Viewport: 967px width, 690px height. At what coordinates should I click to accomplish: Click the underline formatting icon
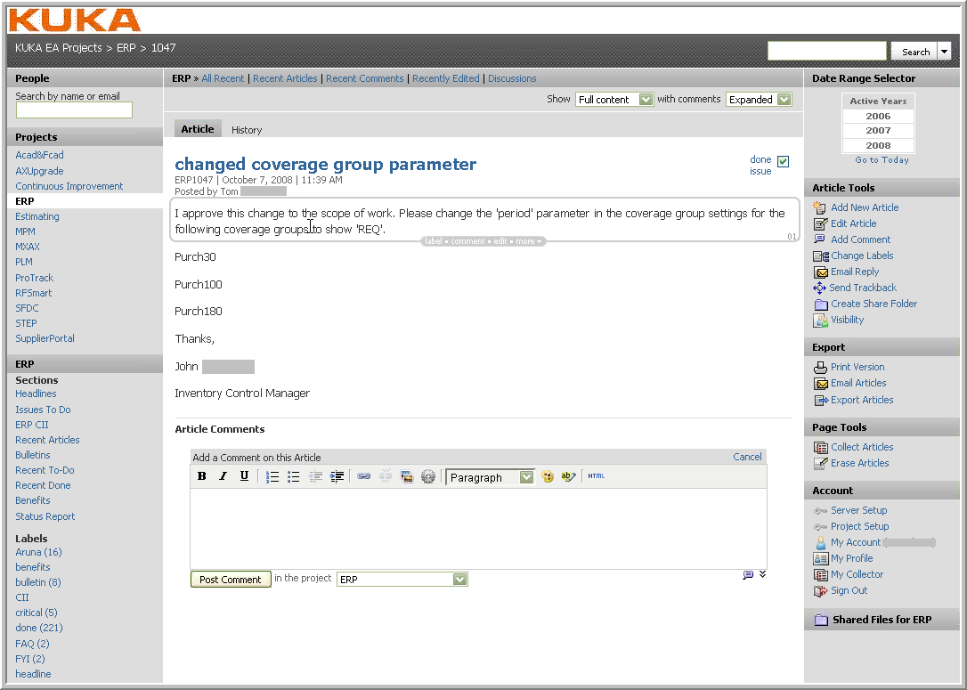click(244, 476)
